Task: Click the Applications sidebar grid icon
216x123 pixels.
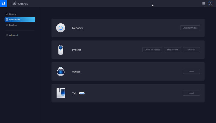Action: [7, 20]
